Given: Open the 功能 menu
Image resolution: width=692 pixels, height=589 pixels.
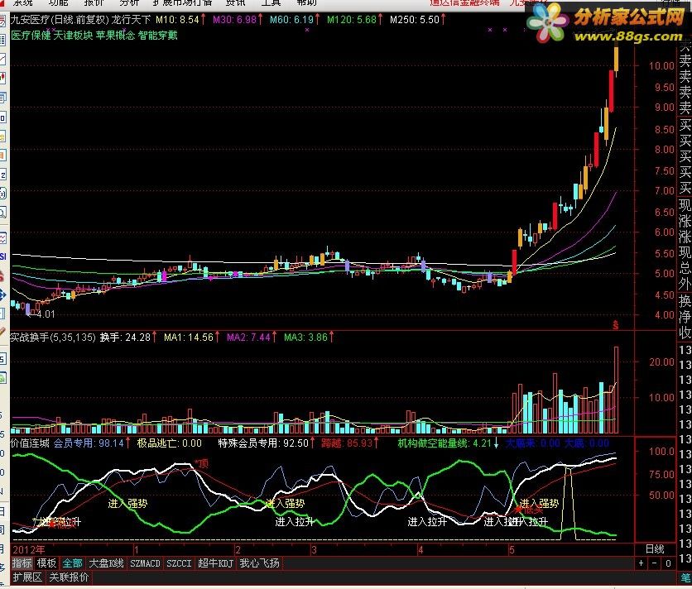Looking at the screenshot, I should click(x=58, y=2).
